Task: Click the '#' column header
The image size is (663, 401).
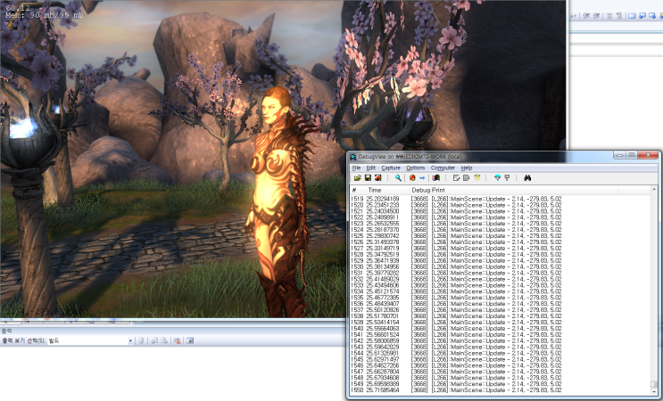Action: [x=358, y=191]
